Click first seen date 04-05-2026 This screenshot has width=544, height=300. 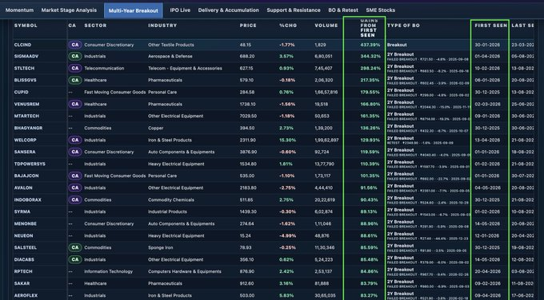[487, 187]
